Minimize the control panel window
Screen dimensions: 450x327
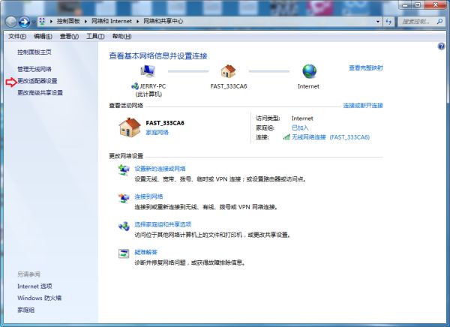405,4
